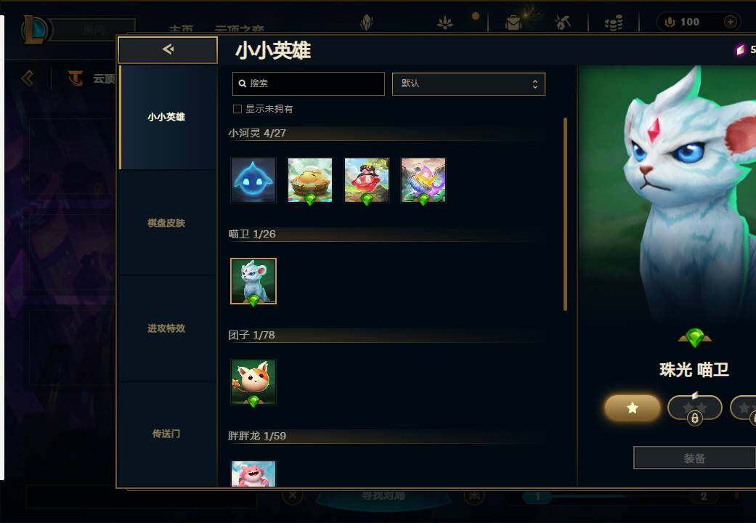Switch to the 棋盘皮肤 tab
Image resolution: width=756 pixels, height=523 pixels.
click(x=166, y=222)
